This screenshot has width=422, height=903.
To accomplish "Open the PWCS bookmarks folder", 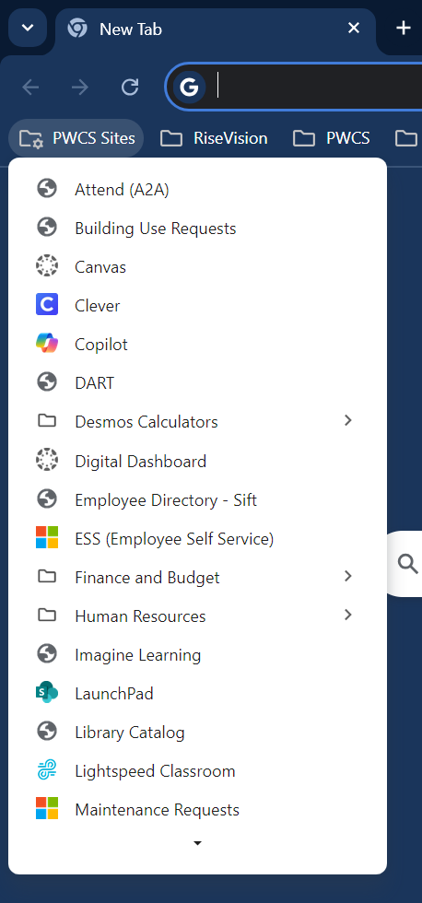I will pos(332,138).
